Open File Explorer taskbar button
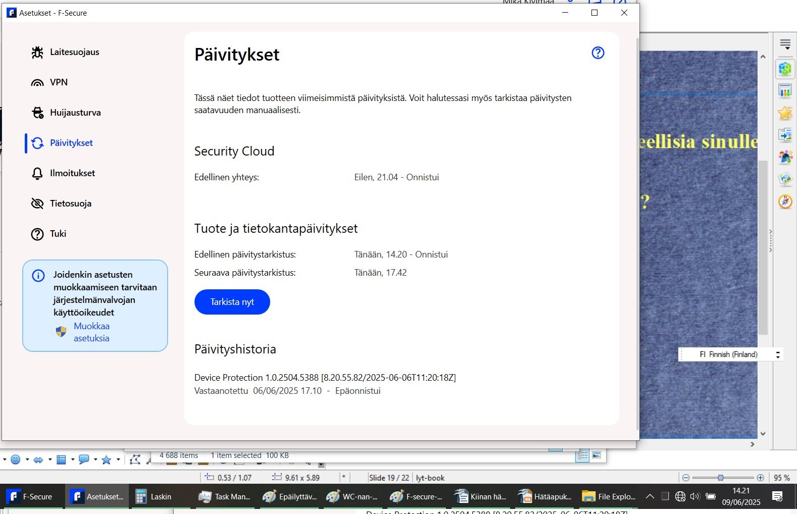Viewport: 797px width, 514px height. (609, 497)
